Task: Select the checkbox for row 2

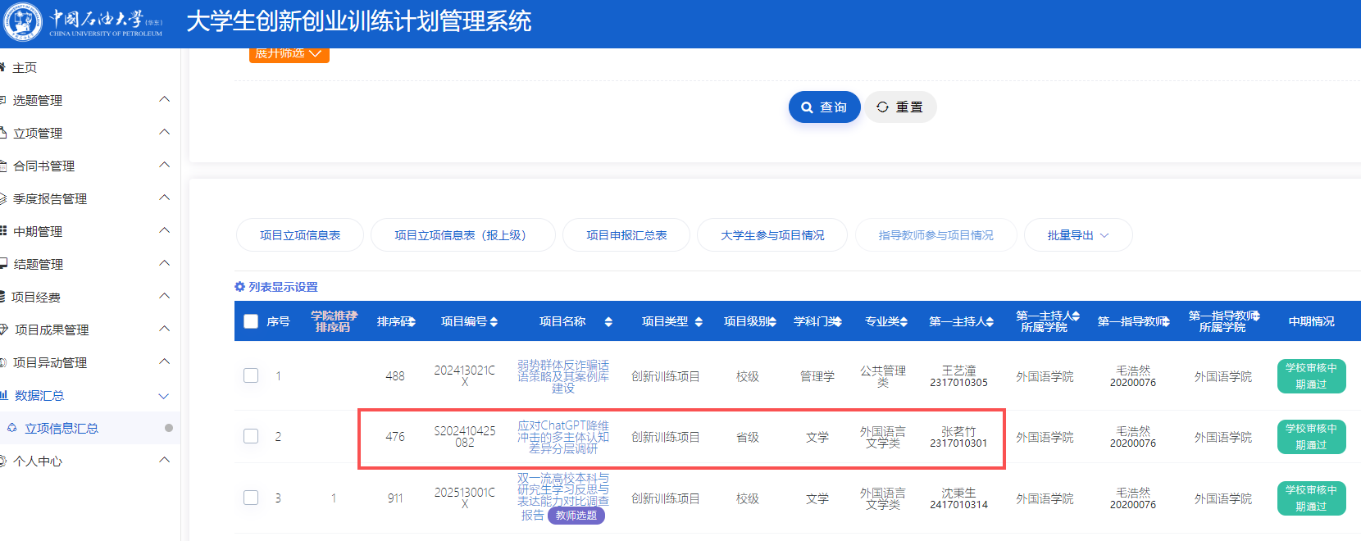Action: (x=251, y=436)
